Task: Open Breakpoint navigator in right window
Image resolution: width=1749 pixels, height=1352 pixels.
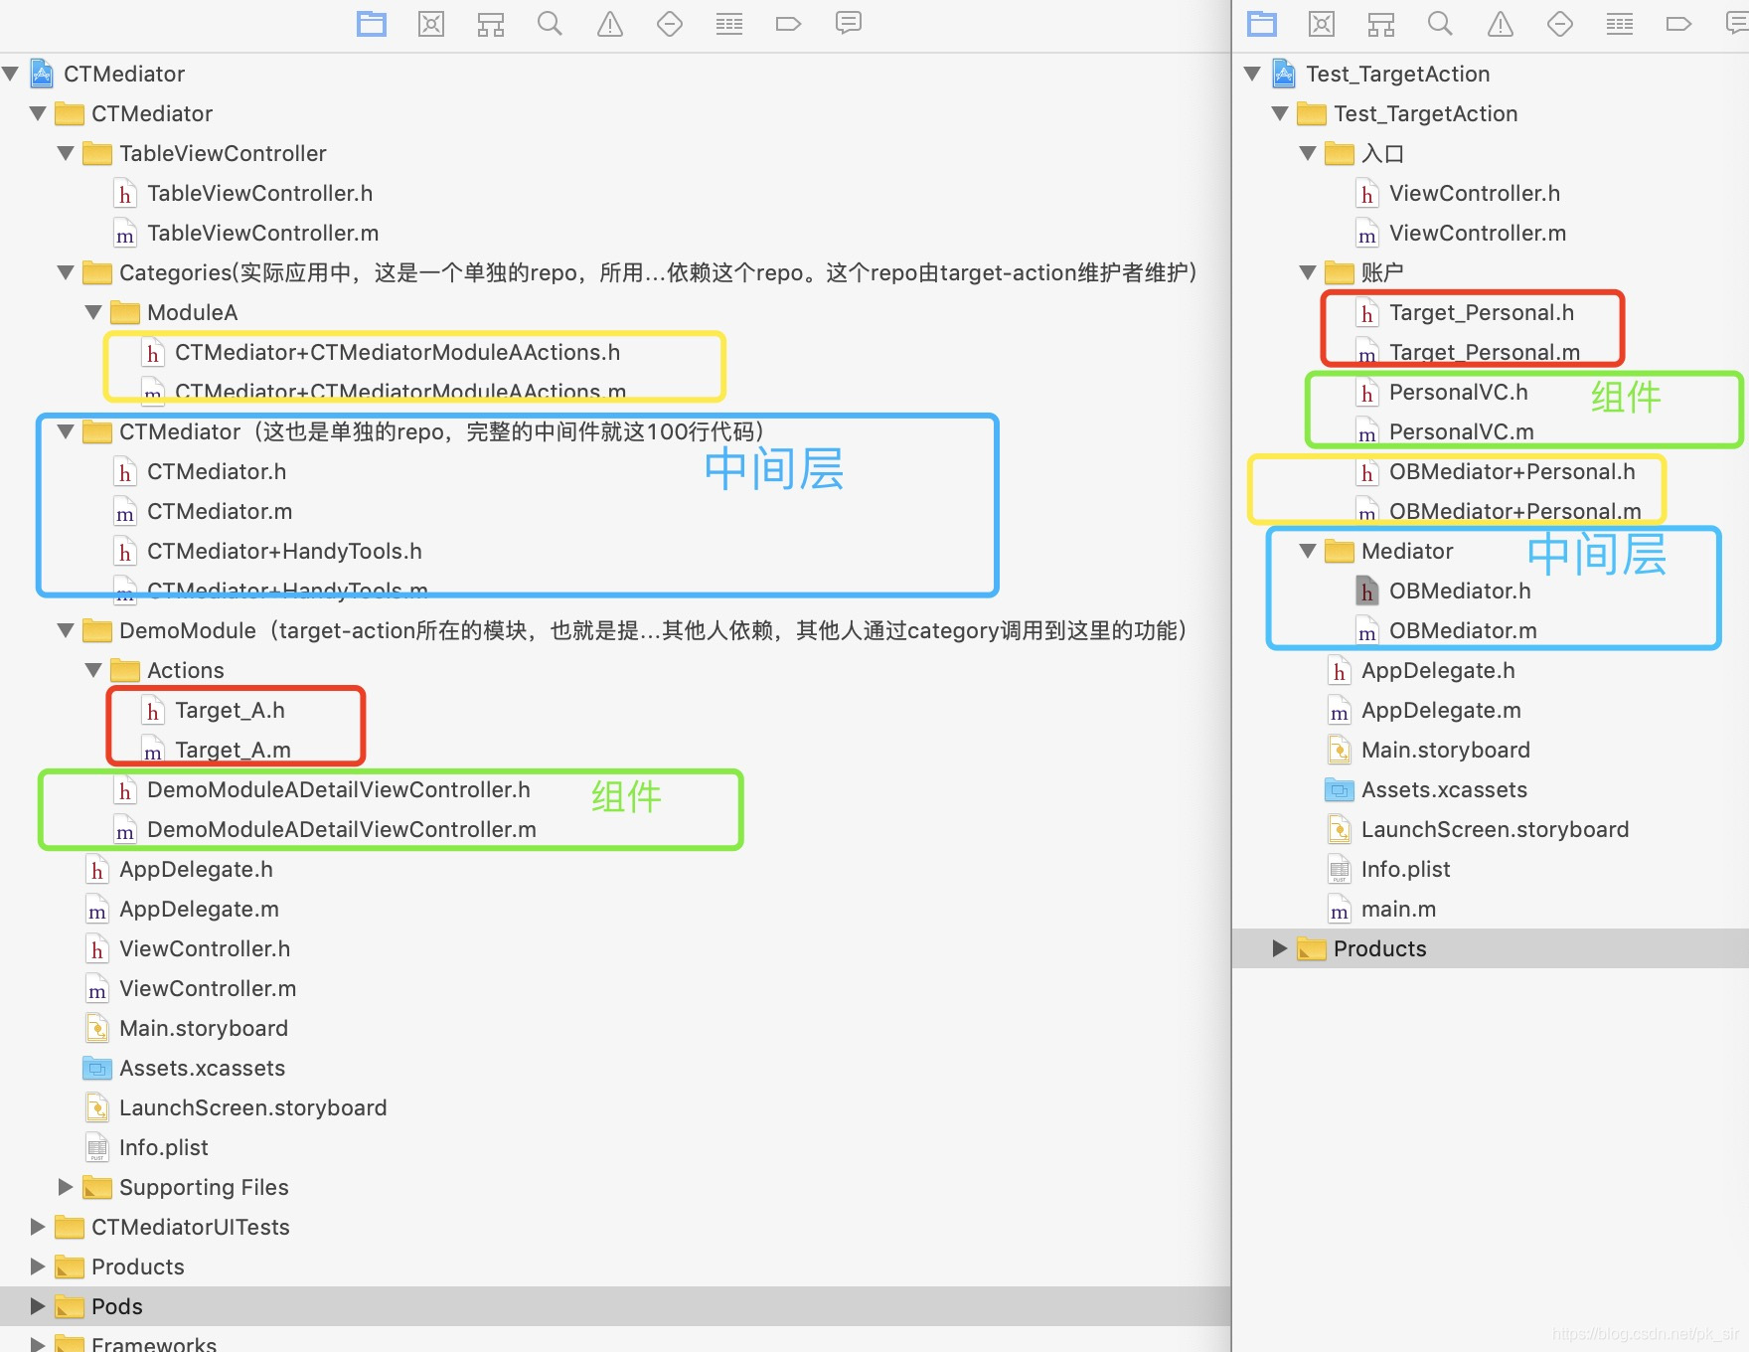Action: coord(1678,24)
